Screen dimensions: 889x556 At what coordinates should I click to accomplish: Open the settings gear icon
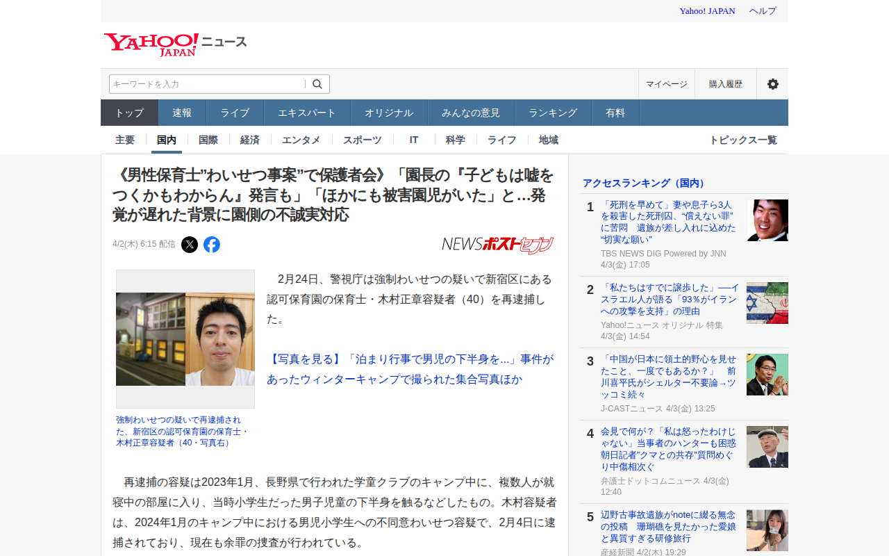(772, 84)
